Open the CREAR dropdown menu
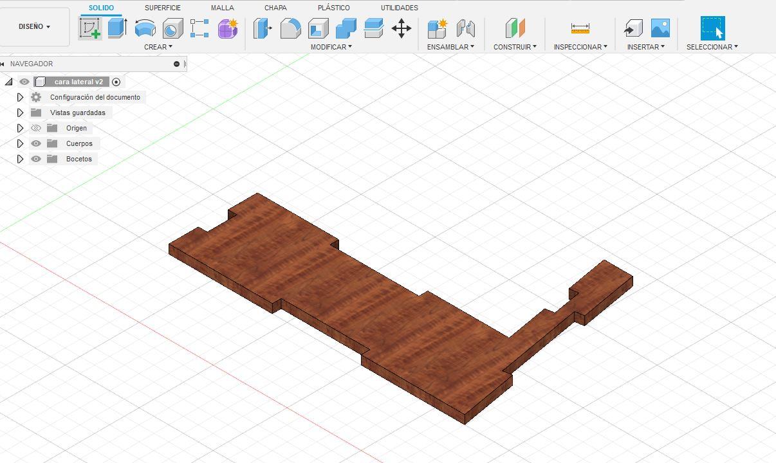 [158, 47]
